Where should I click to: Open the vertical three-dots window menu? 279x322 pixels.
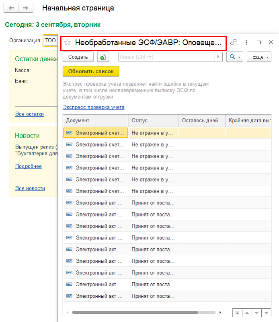click(246, 42)
